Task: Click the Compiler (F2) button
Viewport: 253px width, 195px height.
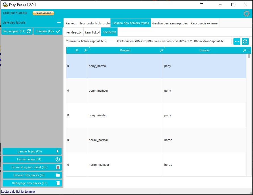Action: [48, 31]
